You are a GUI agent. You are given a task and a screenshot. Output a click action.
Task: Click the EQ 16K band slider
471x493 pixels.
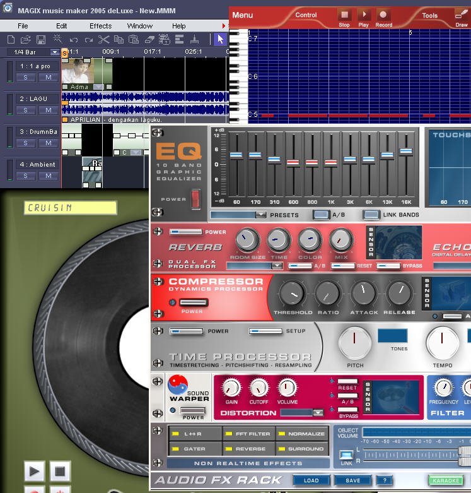pyautogui.click(x=406, y=151)
